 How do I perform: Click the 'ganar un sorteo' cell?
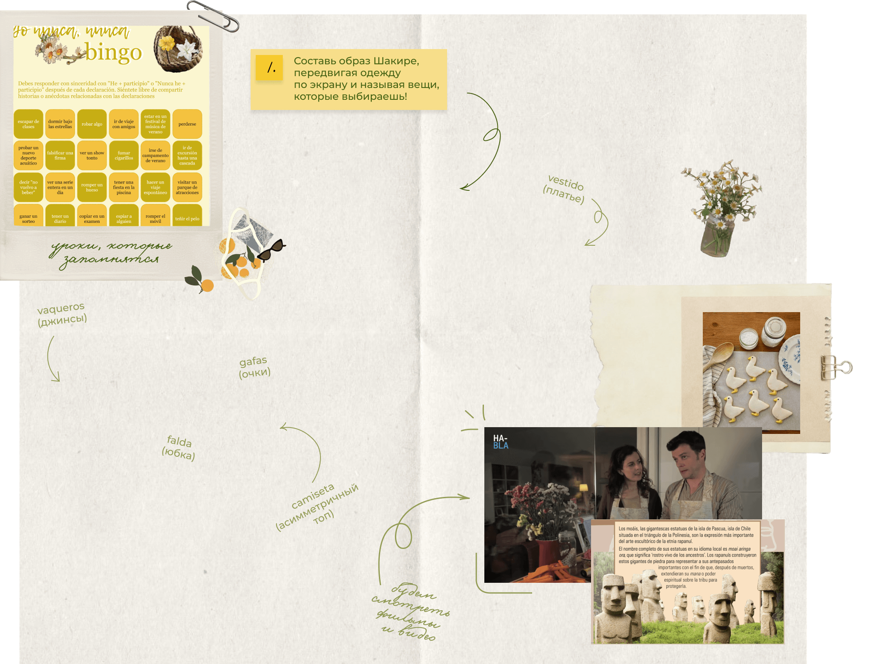click(x=28, y=215)
